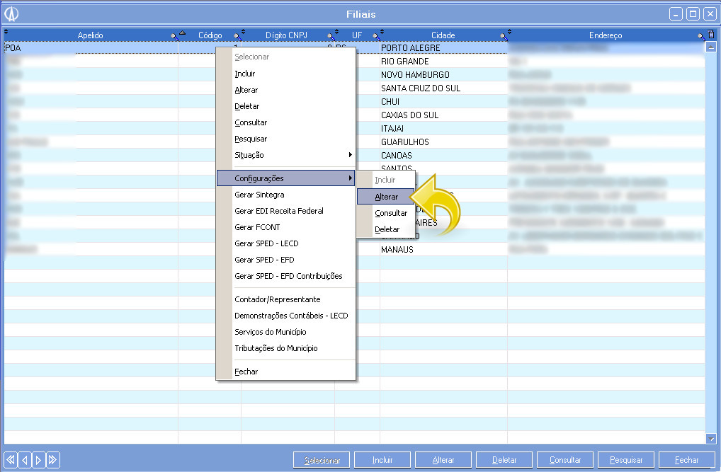Sort by the Endereço column header
721x472 pixels.
[x=605, y=35]
